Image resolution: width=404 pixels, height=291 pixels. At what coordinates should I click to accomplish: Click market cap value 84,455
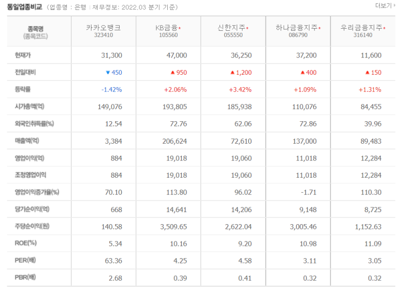(x=371, y=107)
